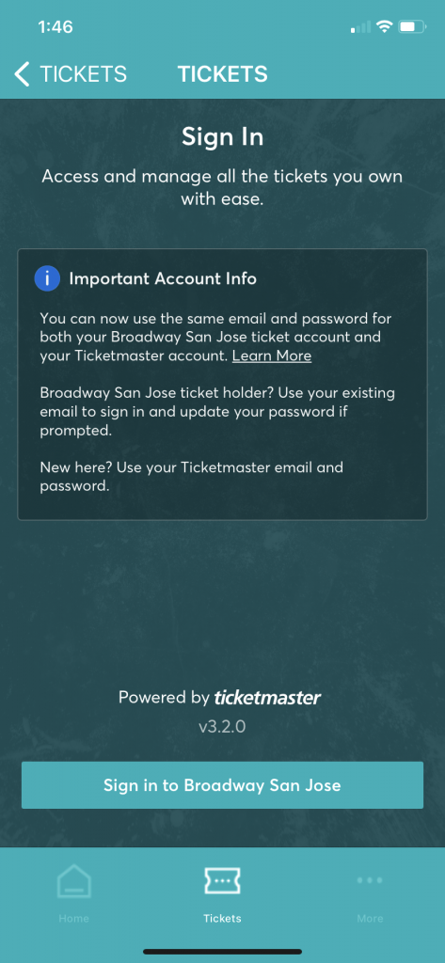The height and width of the screenshot is (963, 445).
Task: Go back via TICKETS back label
Action: pyautogui.click(x=83, y=74)
